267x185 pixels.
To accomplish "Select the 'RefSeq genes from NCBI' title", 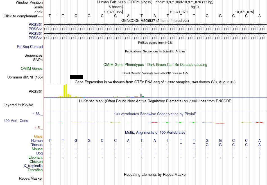I will pyautogui.click(x=155, y=43).
